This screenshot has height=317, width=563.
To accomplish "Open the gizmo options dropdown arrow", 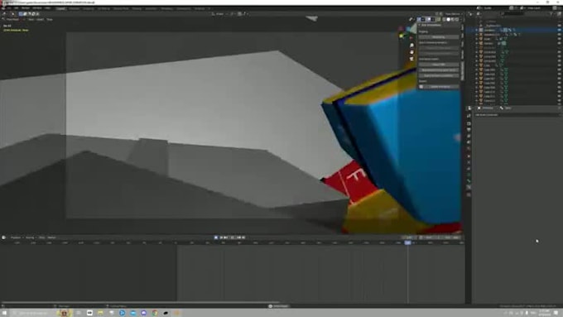I will (423, 19).
